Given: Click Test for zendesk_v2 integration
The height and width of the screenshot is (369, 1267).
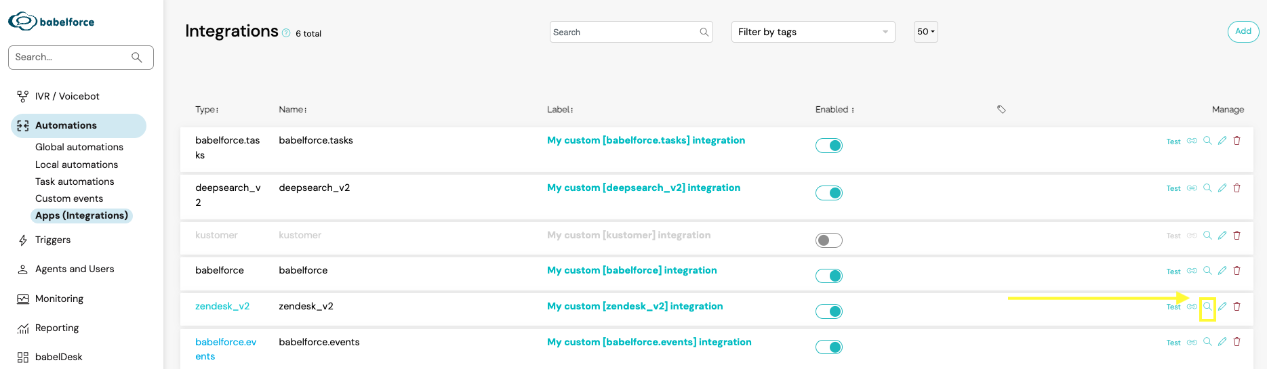Looking at the screenshot, I should coord(1173,307).
